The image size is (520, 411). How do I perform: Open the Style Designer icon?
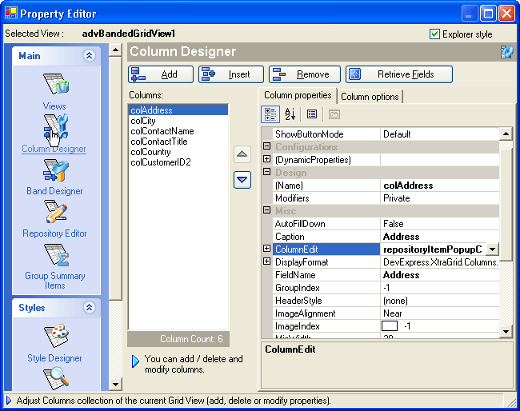coord(56,336)
